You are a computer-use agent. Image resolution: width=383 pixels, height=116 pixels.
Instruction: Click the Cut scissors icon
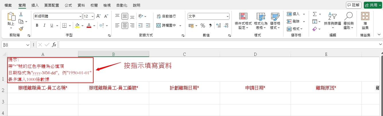pyautogui.click(x=21, y=14)
